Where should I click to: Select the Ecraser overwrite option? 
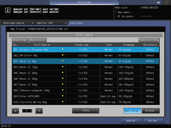click(x=151, y=111)
